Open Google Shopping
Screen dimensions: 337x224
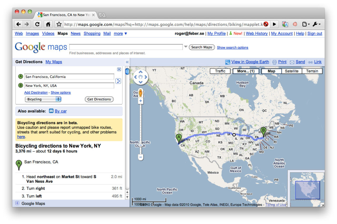tap(92, 33)
